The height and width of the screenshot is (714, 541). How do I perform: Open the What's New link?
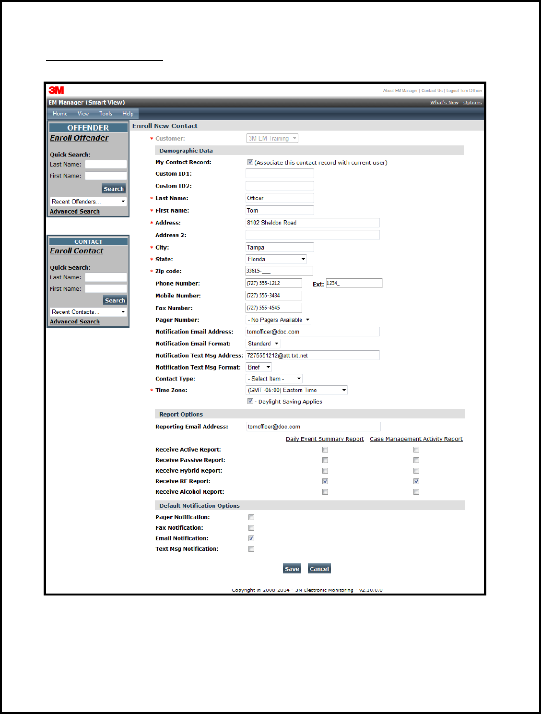444,103
